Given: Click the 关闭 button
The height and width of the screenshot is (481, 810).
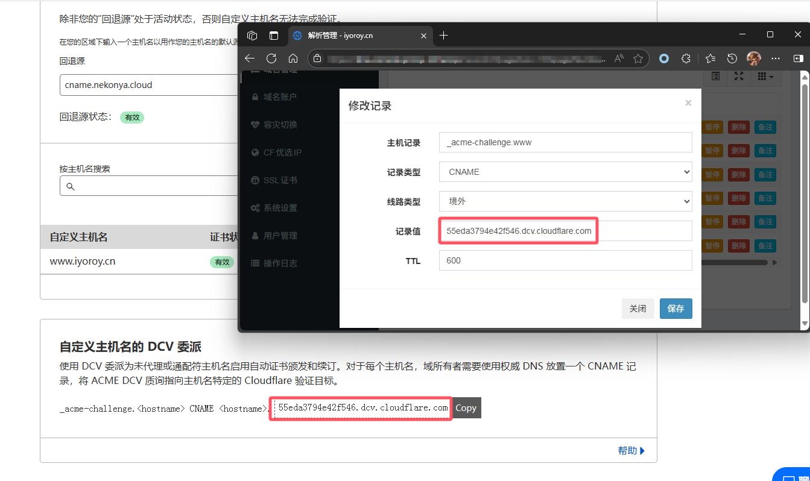Looking at the screenshot, I should (x=638, y=308).
